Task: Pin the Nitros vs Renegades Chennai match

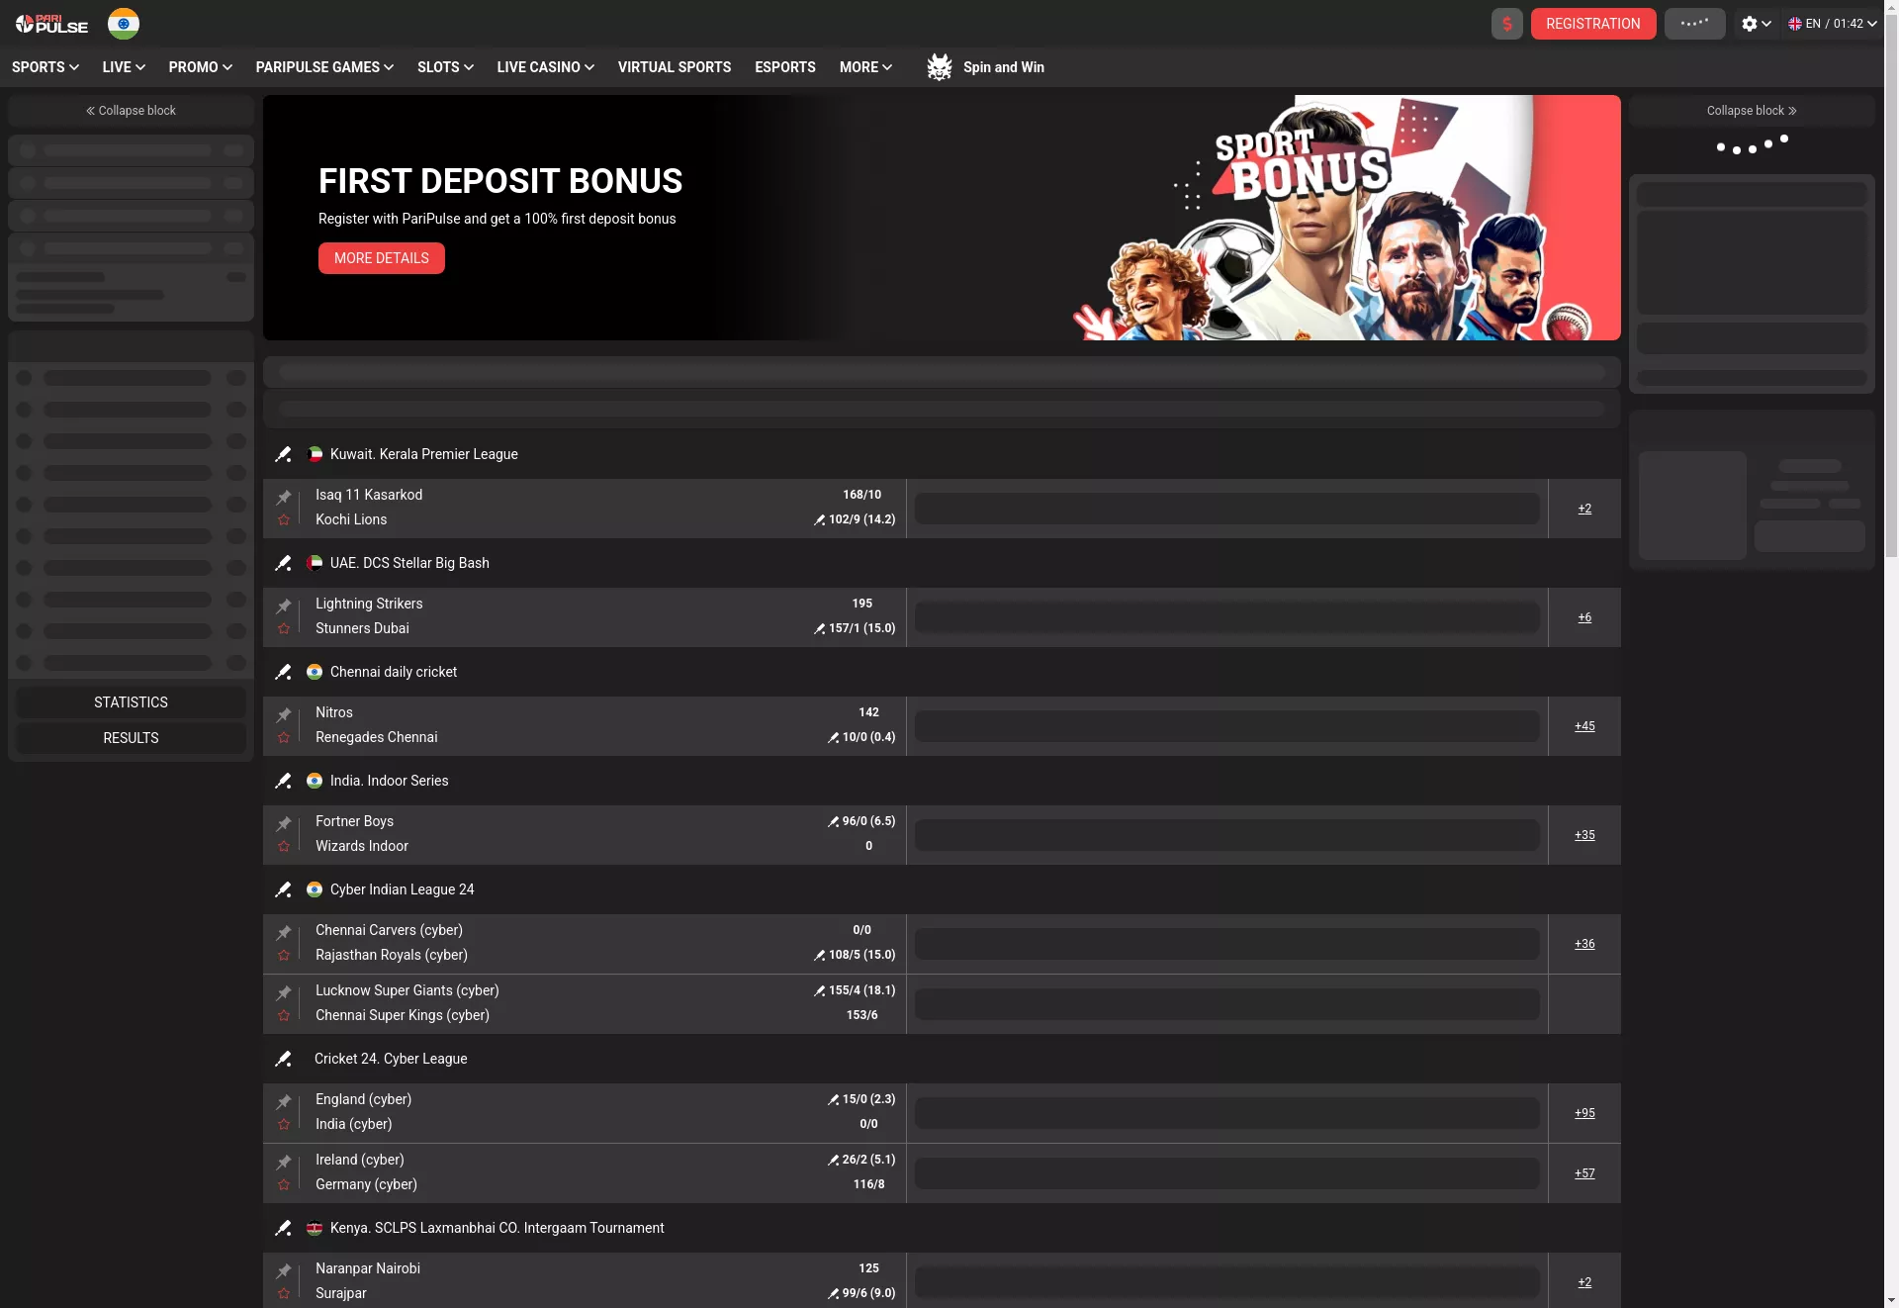Action: tap(284, 714)
